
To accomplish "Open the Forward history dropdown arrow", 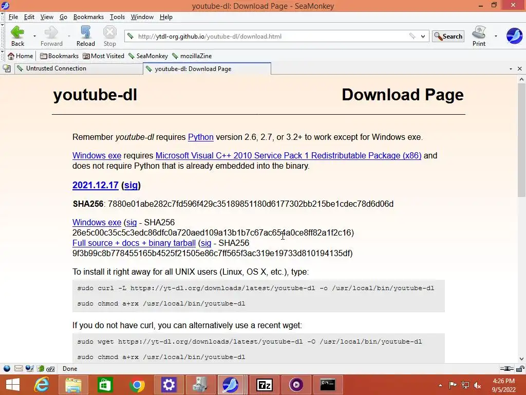I will coord(69,36).
